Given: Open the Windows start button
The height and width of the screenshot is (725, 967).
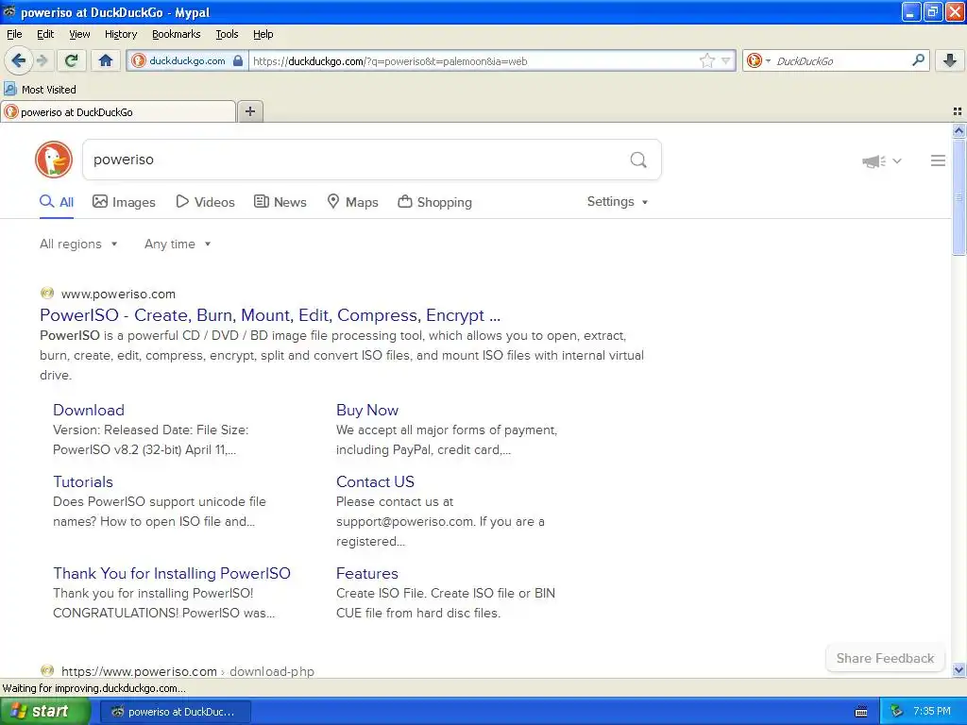Looking at the screenshot, I should pyautogui.click(x=44, y=712).
